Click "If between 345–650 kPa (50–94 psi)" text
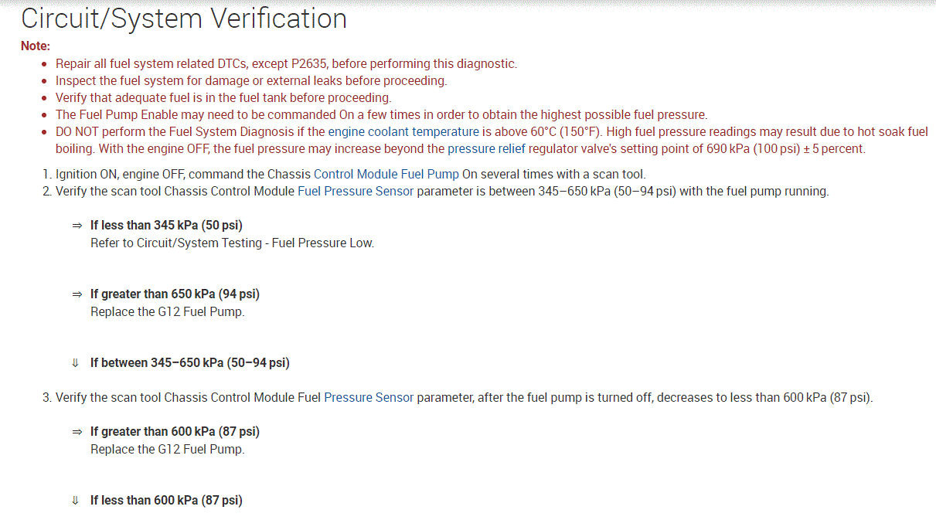936x520 pixels. coord(190,363)
